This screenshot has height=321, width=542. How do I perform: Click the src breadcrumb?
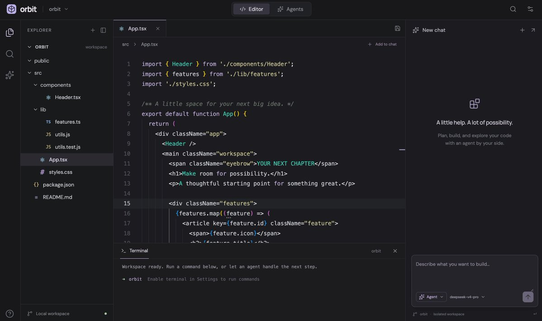pos(126,44)
